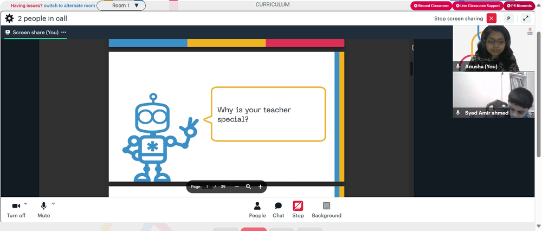Click the page number input field

click(208, 187)
